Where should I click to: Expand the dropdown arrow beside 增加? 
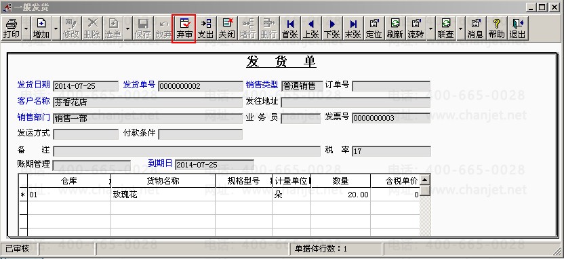click(x=56, y=28)
